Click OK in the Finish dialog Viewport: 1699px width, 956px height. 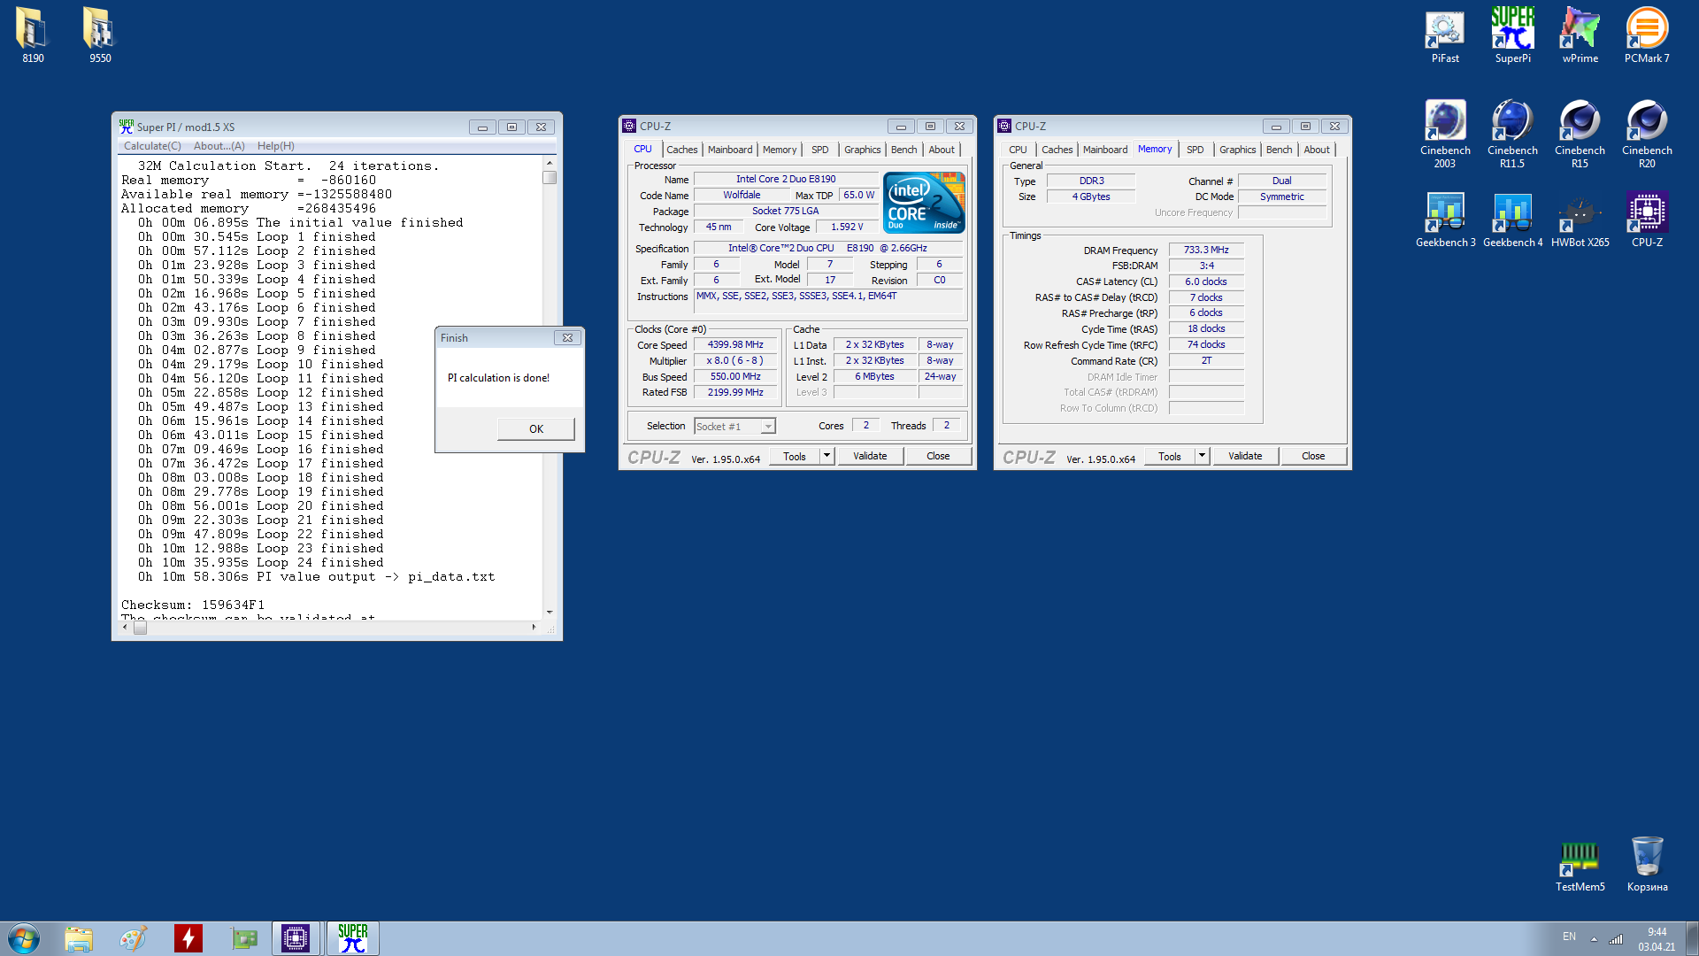pos(536,429)
